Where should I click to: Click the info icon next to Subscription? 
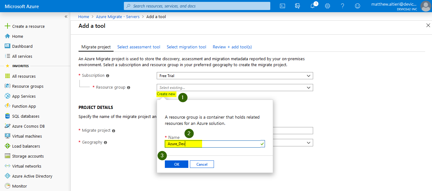107,75
